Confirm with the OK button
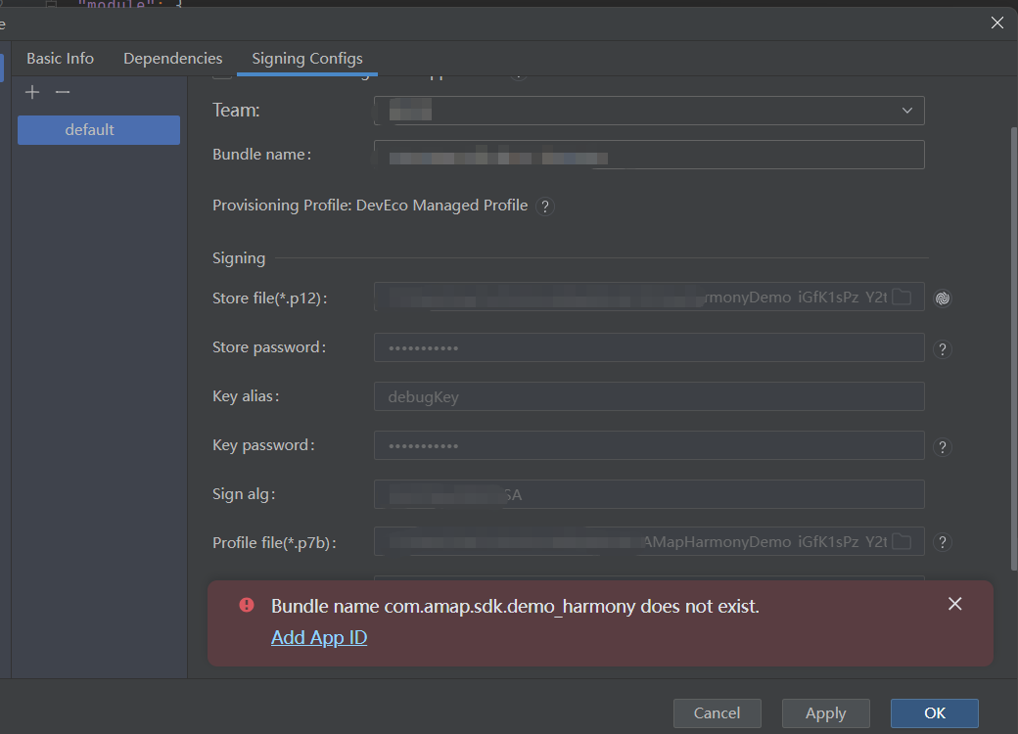This screenshot has width=1018, height=734. (934, 713)
